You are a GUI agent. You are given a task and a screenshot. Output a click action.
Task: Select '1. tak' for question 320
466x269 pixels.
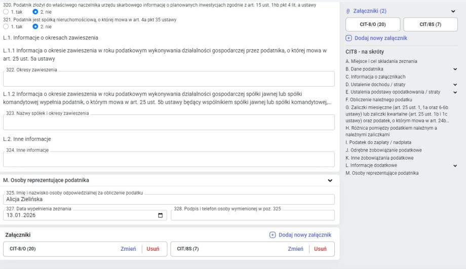click(x=6, y=12)
